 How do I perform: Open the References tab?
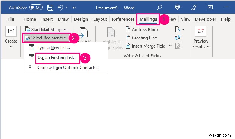(x=123, y=19)
